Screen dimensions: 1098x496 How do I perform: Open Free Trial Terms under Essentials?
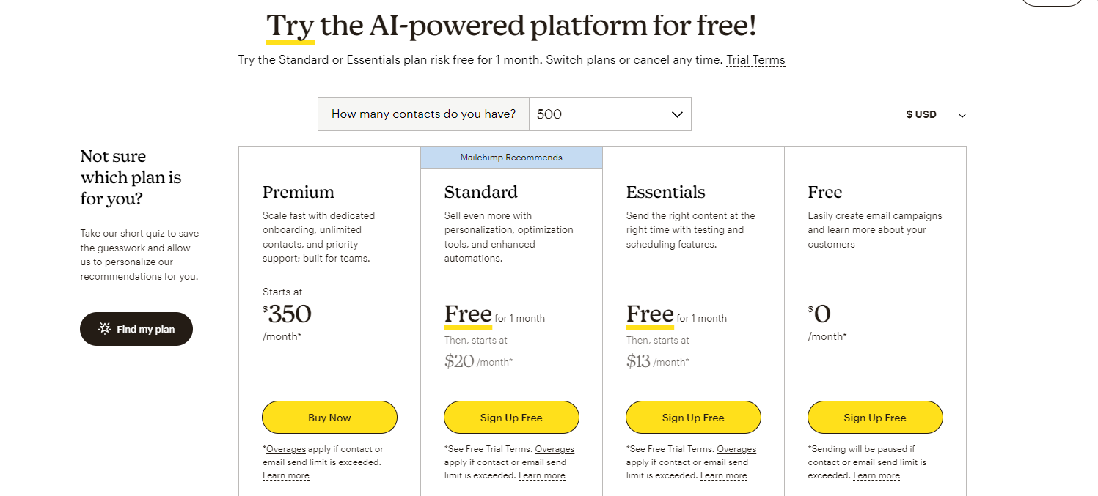[x=680, y=449]
